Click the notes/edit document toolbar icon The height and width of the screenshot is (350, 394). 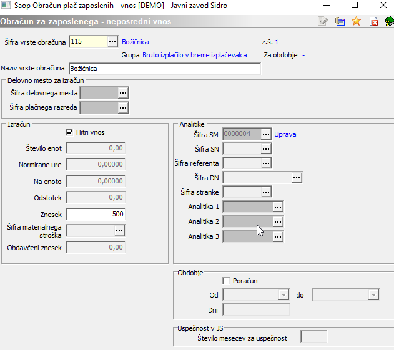coord(323,22)
